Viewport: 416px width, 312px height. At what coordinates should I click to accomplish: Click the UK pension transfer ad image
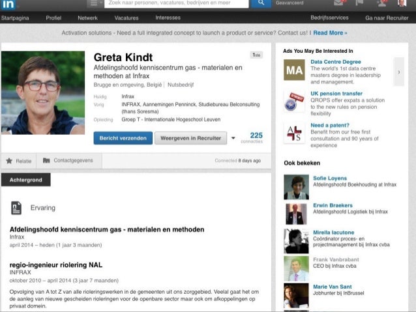[x=294, y=102]
